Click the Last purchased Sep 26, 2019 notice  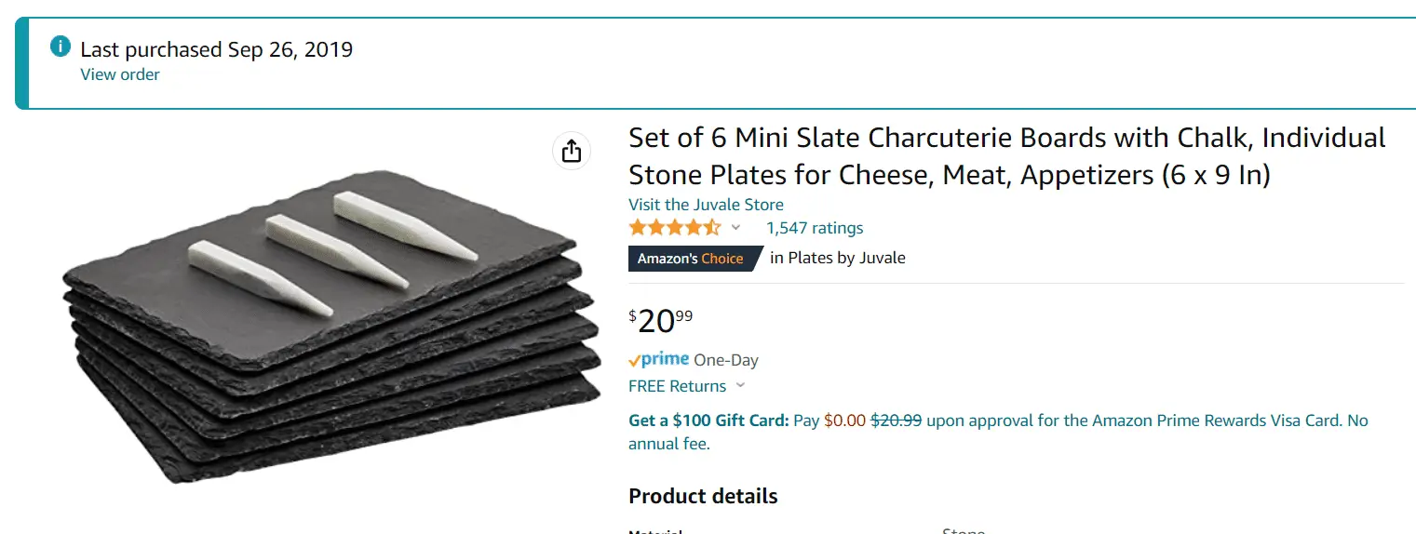[217, 49]
